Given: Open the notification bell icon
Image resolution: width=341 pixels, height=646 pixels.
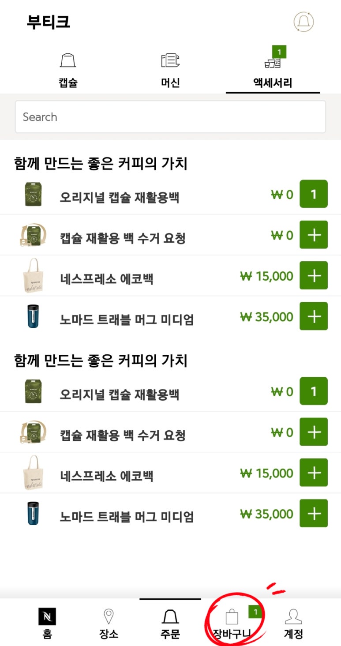Looking at the screenshot, I should tap(304, 21).
